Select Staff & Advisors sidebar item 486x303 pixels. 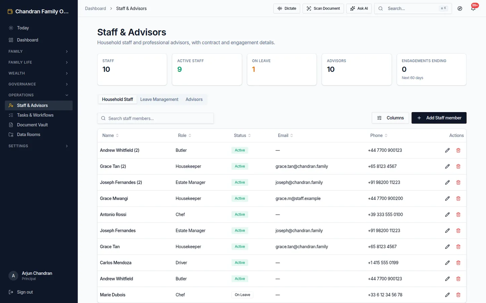click(39, 105)
